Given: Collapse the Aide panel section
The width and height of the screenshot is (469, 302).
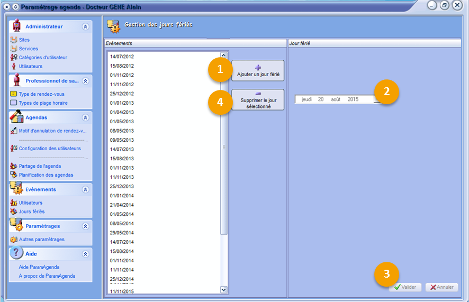Looking at the screenshot, I should pos(85,254).
